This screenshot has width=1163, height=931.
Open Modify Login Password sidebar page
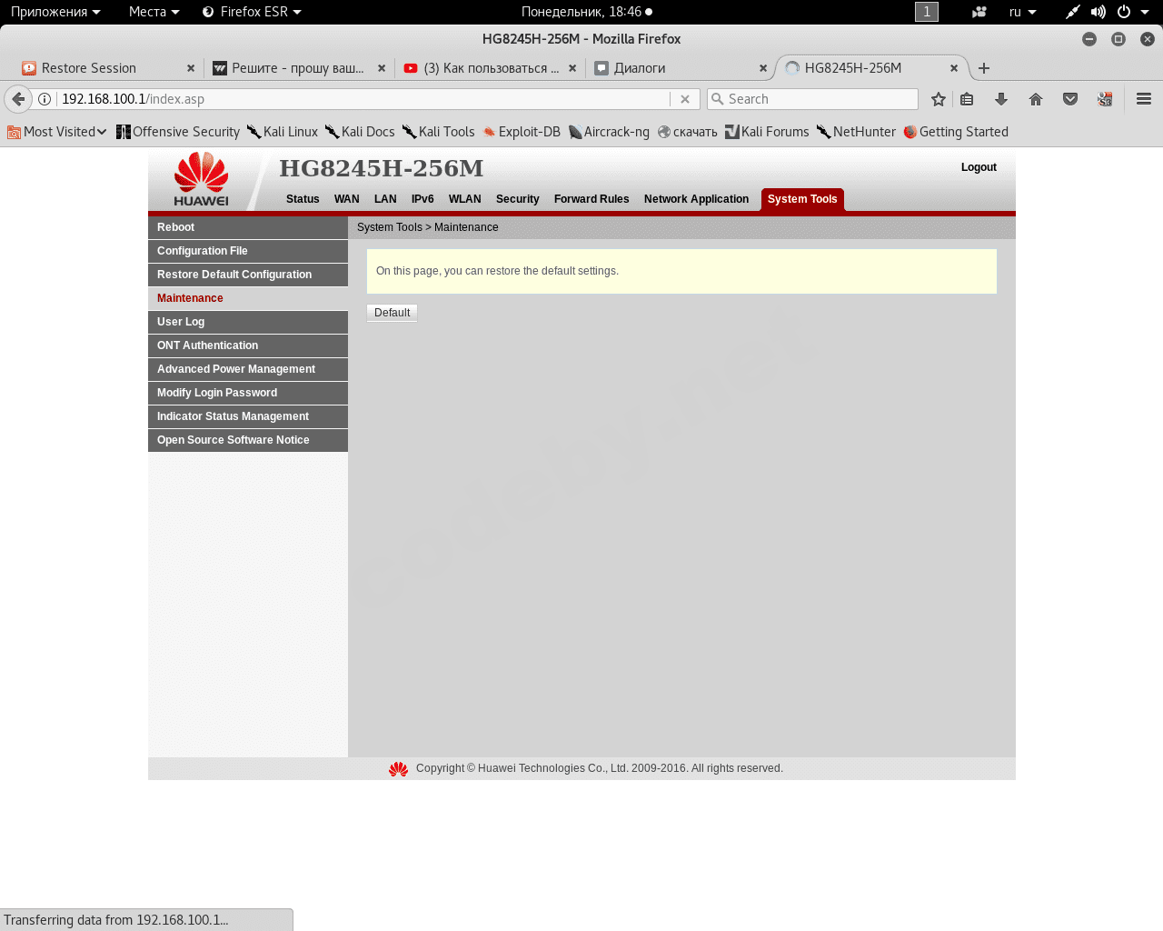click(x=248, y=393)
